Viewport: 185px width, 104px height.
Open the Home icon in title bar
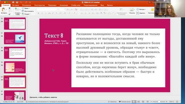[13, 2]
